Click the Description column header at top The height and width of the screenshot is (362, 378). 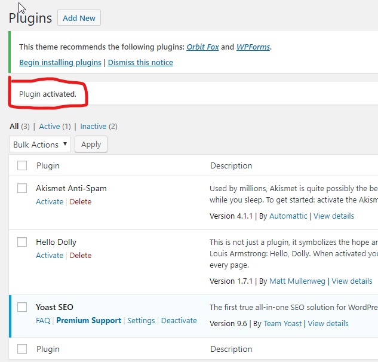click(x=231, y=165)
